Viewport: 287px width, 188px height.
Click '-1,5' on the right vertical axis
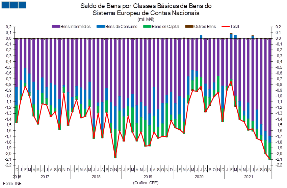pyautogui.click(x=279, y=125)
